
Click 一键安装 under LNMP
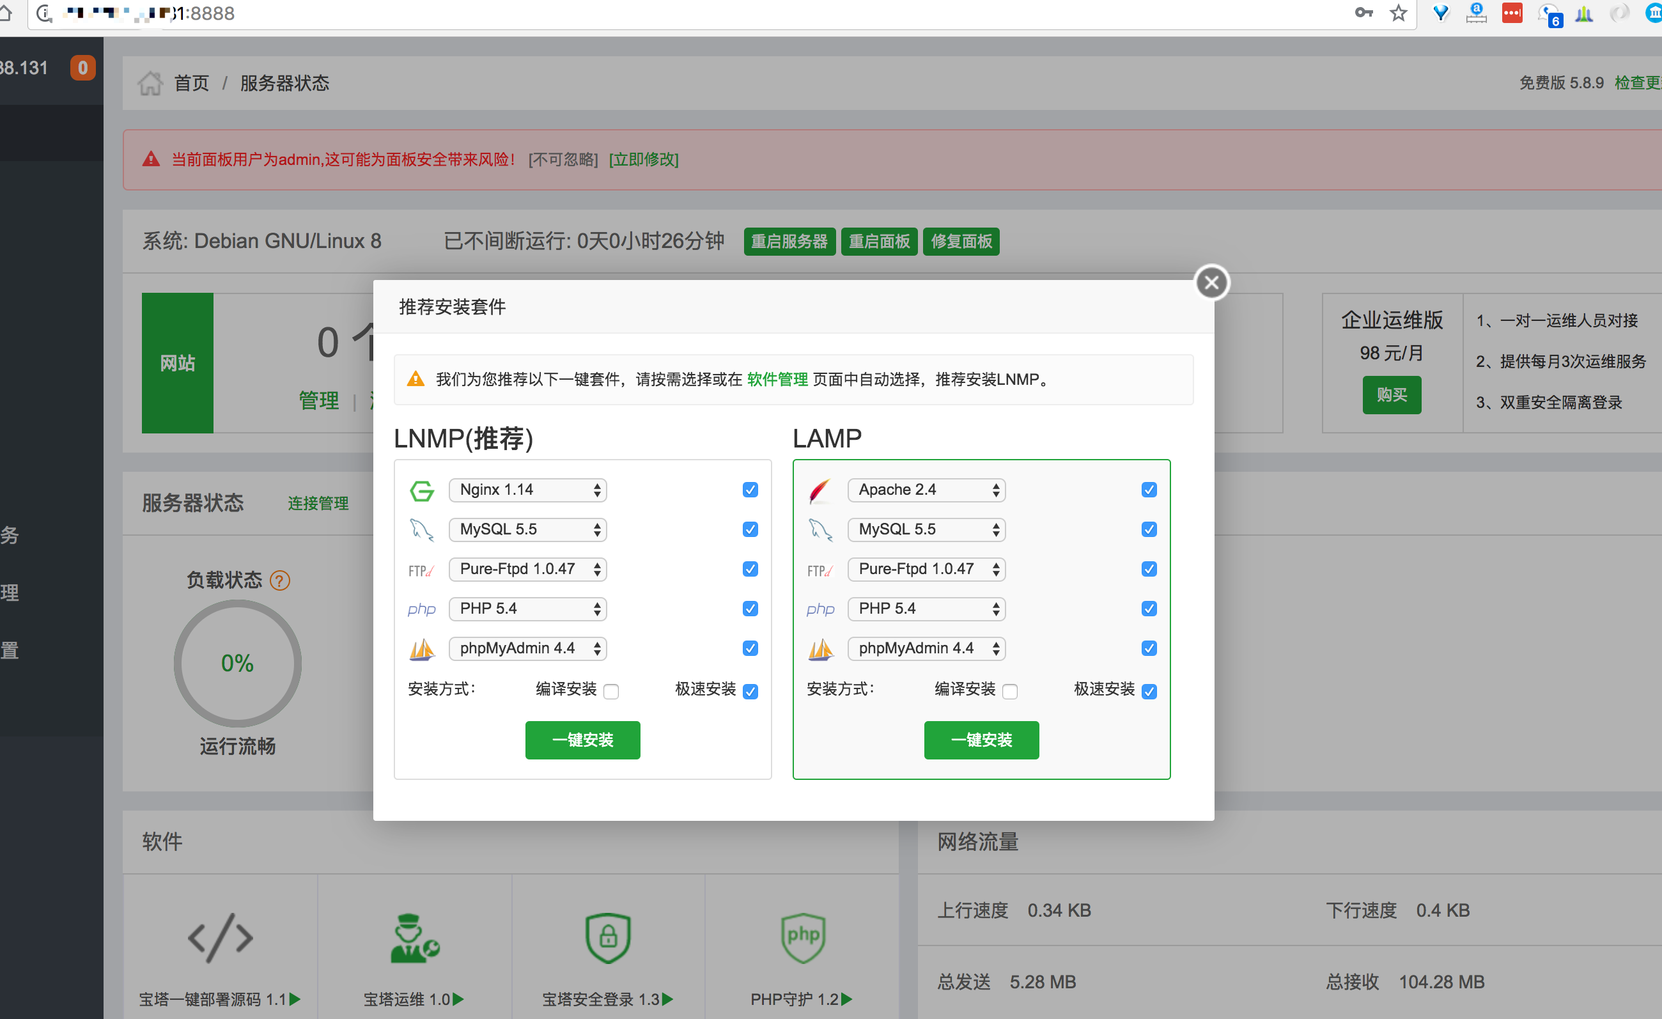pyautogui.click(x=583, y=740)
